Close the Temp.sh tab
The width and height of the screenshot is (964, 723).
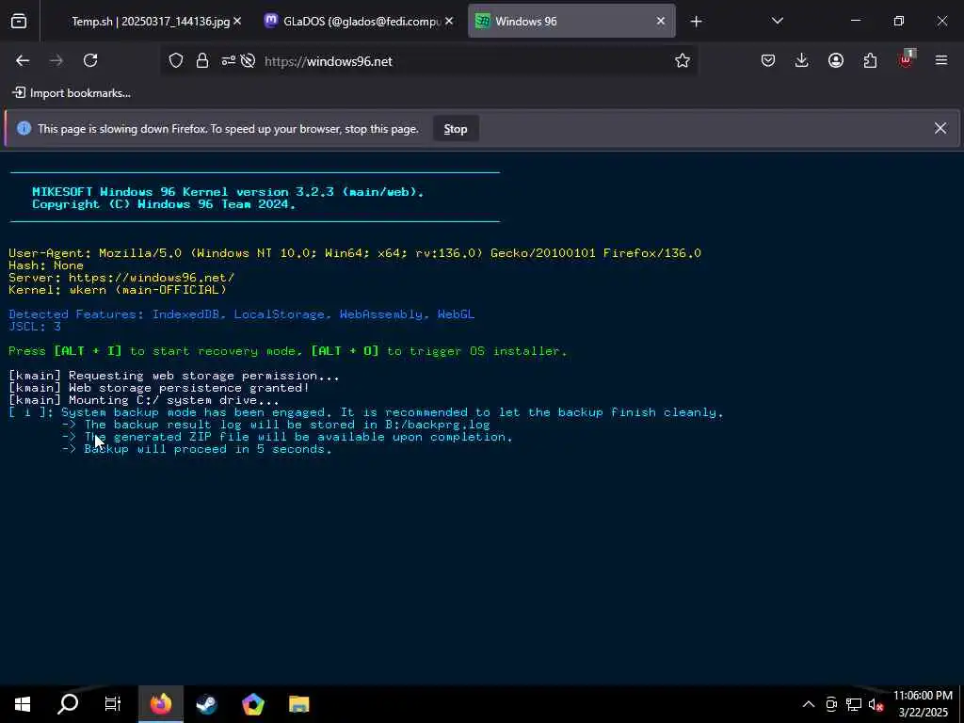coord(237,21)
